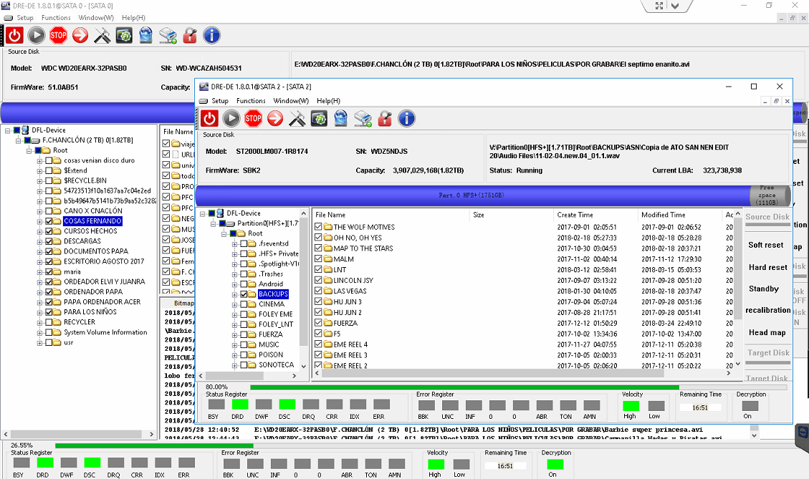The width and height of the screenshot is (809, 479).
Task: Uncheck the DESCARGAS checkbox in SATA 0
Action: click(49, 241)
